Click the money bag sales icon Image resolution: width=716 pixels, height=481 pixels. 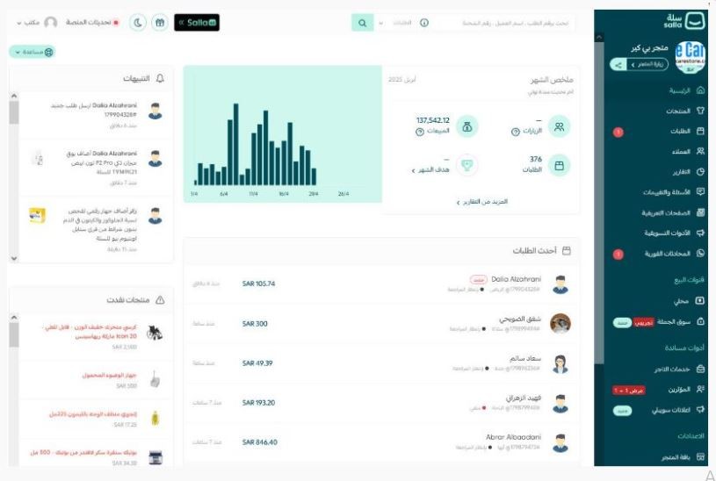[x=466, y=126]
